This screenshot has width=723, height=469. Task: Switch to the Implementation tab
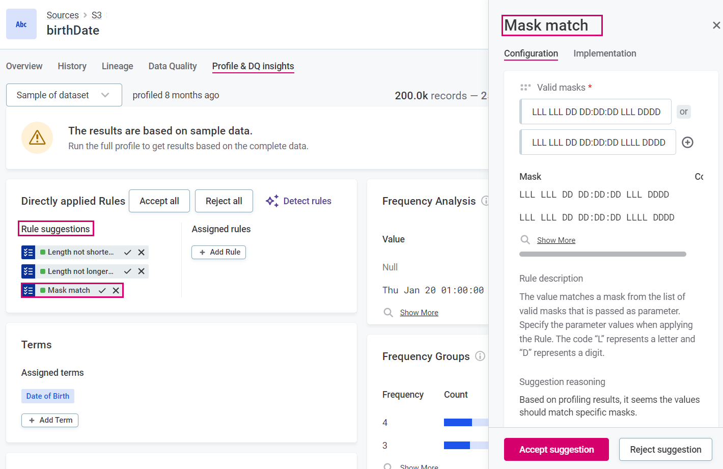click(x=604, y=53)
